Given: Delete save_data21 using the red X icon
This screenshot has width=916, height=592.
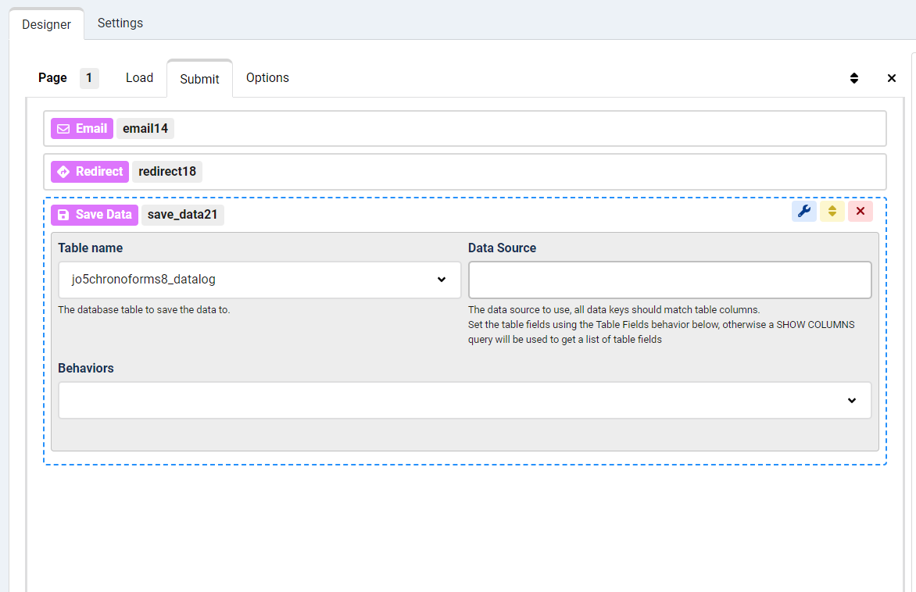Looking at the screenshot, I should [860, 211].
